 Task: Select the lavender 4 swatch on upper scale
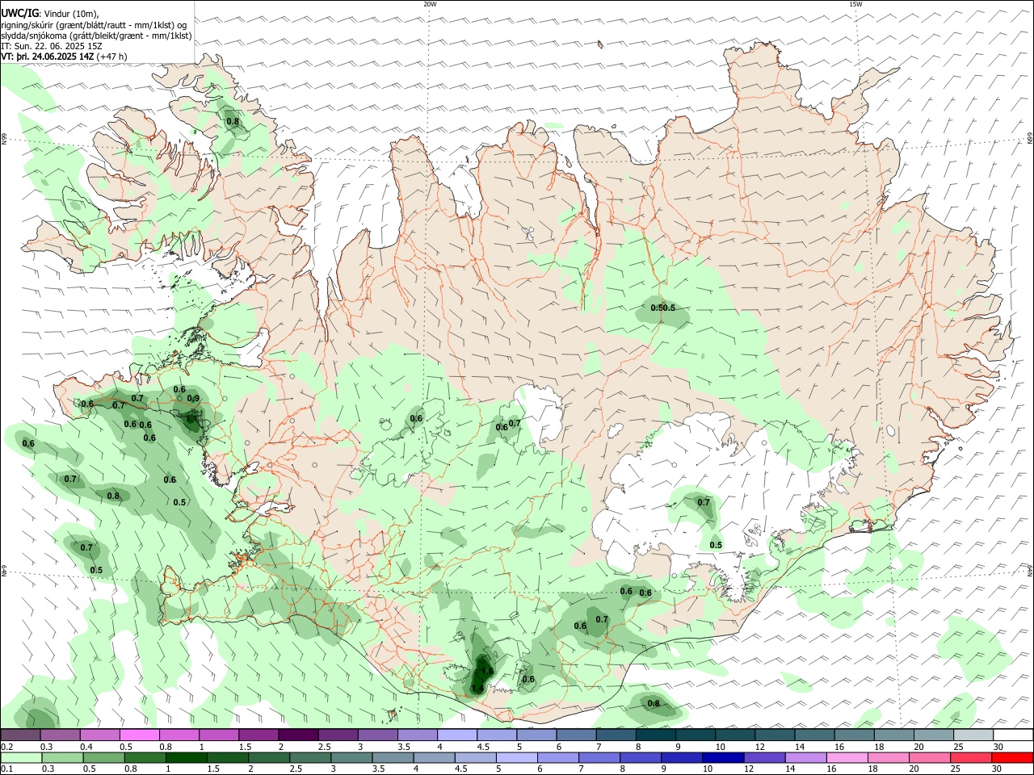click(457, 735)
